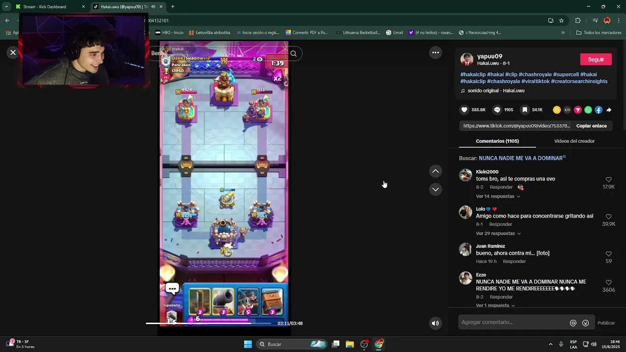Go to the next video with down arrow

pyautogui.click(x=435, y=189)
